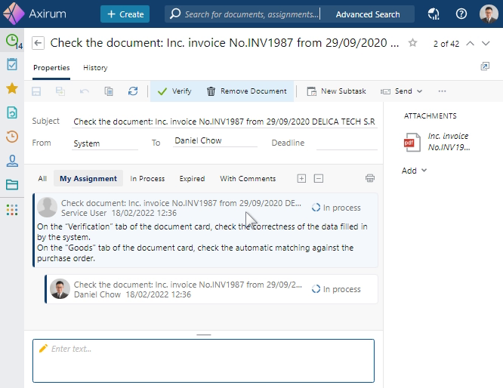The image size is (503, 388).
Task: Select the Expired filter
Action: click(192, 179)
